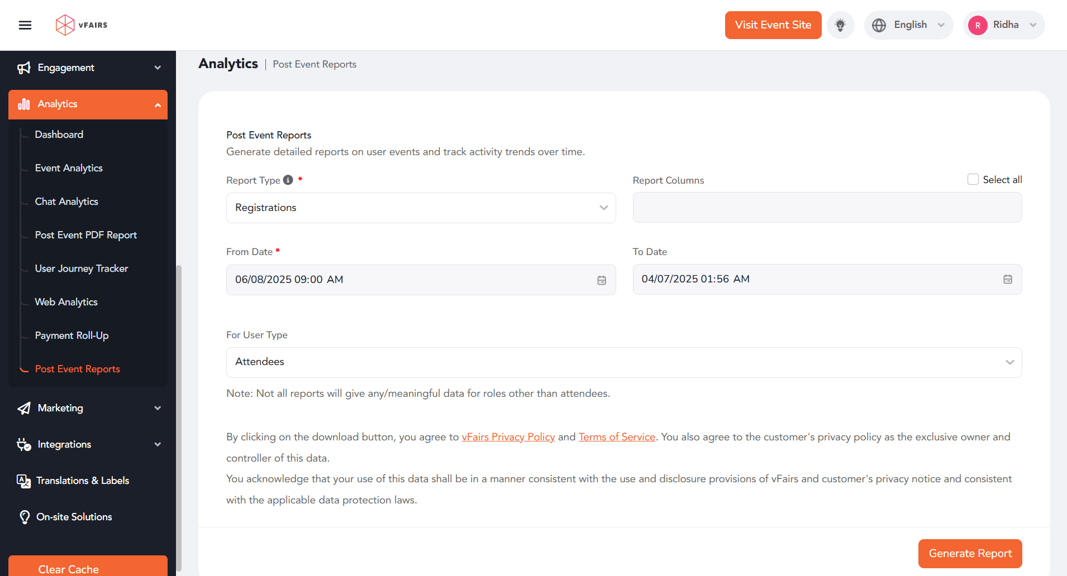Click the Post Event Reports breadcrumb text
Screen dimensions: 1067x576
315,64
